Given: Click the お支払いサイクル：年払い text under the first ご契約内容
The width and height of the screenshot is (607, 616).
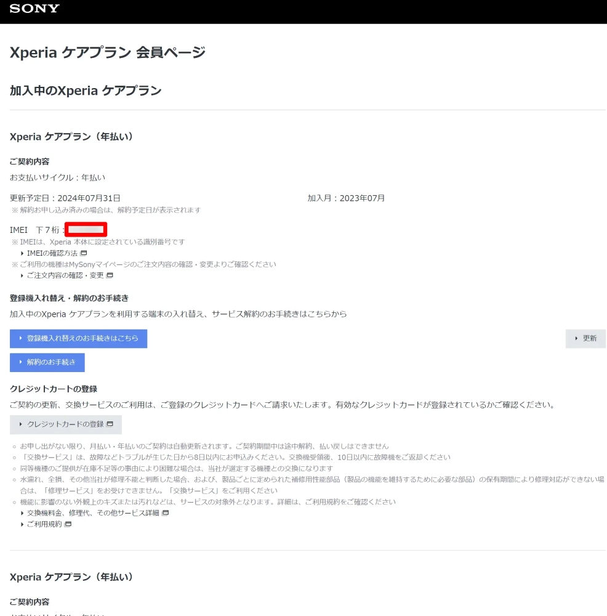Looking at the screenshot, I should click(58, 177).
